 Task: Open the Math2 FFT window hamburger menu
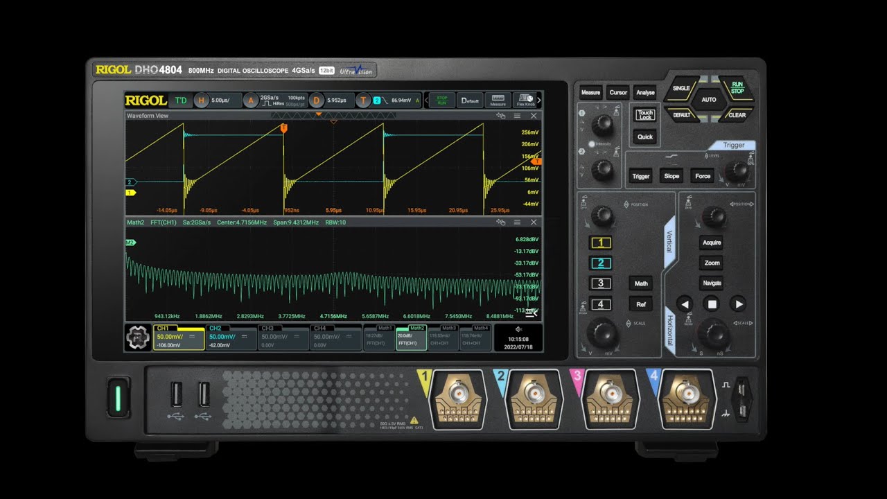pyautogui.click(x=517, y=222)
